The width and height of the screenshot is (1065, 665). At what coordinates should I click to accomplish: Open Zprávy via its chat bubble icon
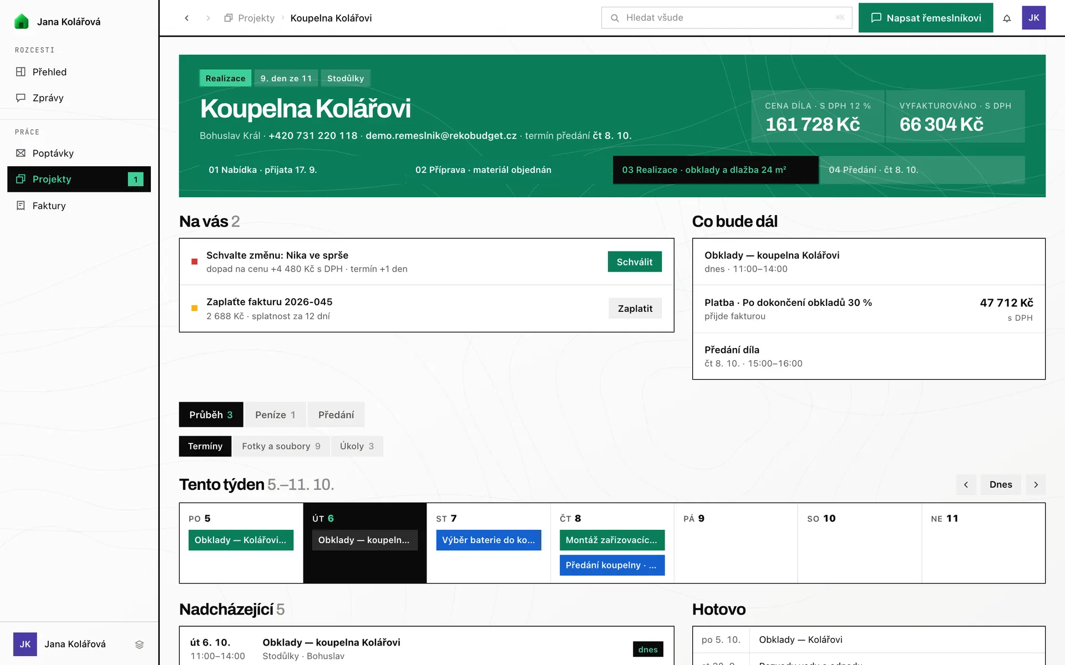tap(21, 98)
